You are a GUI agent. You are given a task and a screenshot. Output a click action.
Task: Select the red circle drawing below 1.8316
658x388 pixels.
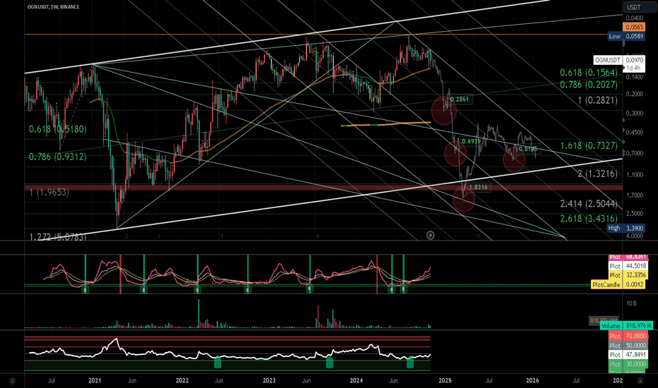[464, 200]
